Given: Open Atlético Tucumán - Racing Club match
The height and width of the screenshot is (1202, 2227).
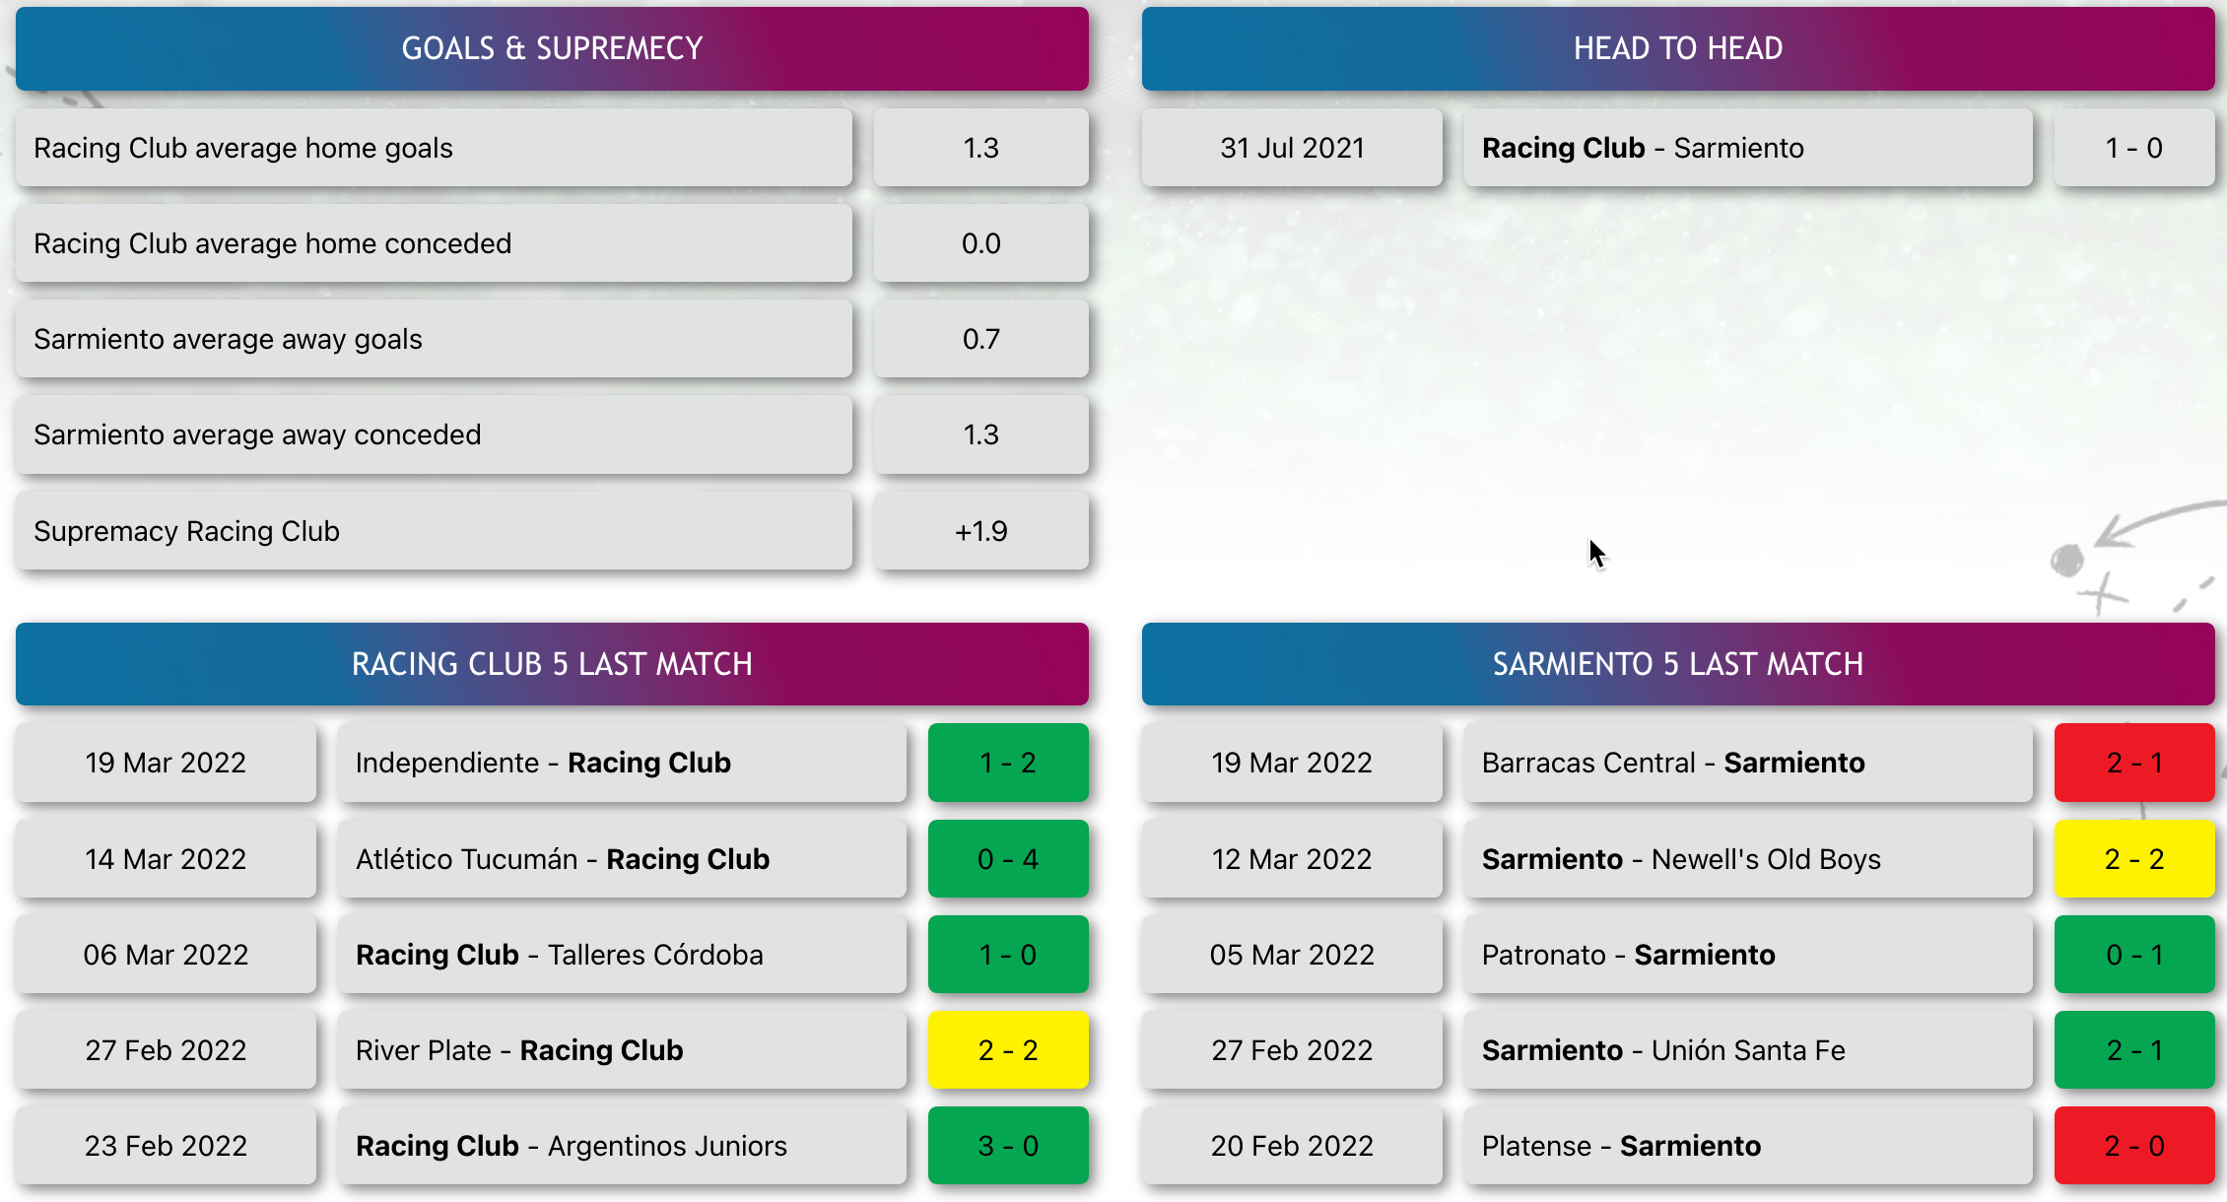Looking at the screenshot, I should [x=622, y=859].
